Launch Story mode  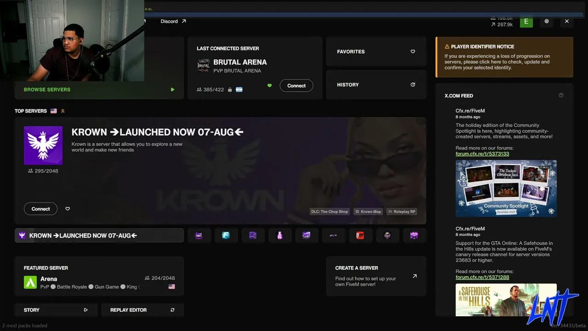pyautogui.click(x=56, y=310)
